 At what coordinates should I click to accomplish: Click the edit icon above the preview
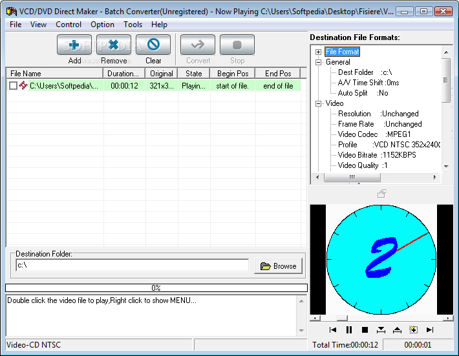tap(381, 193)
